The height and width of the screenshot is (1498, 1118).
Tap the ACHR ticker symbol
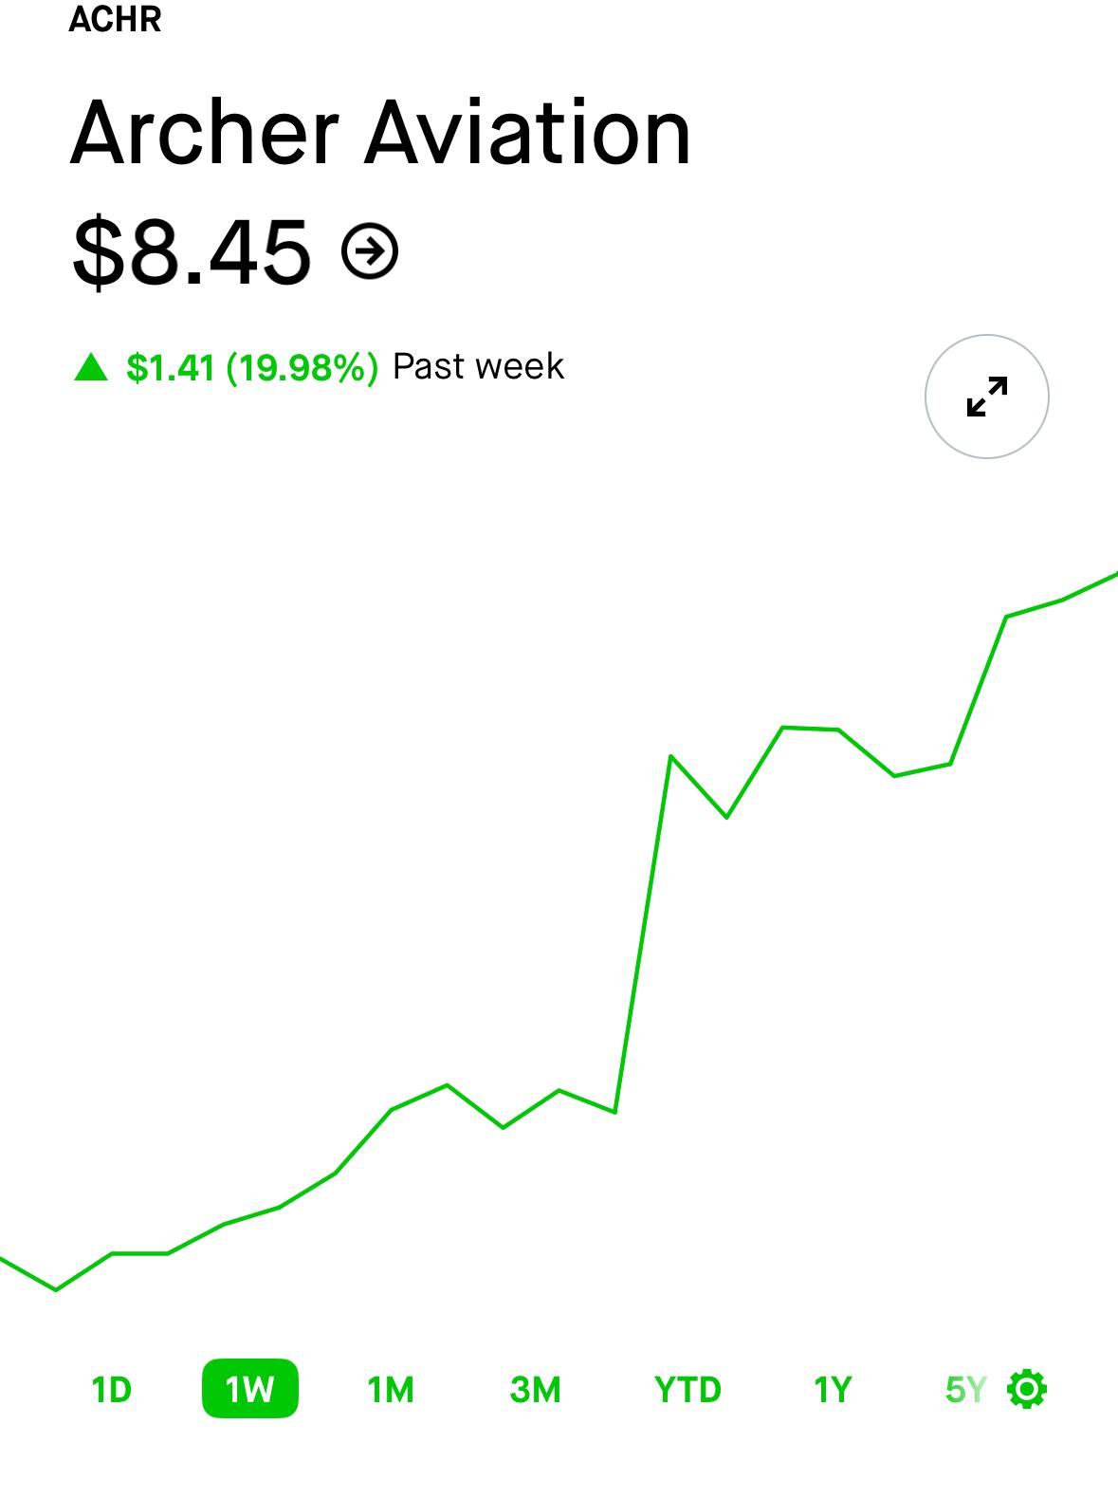point(115,19)
